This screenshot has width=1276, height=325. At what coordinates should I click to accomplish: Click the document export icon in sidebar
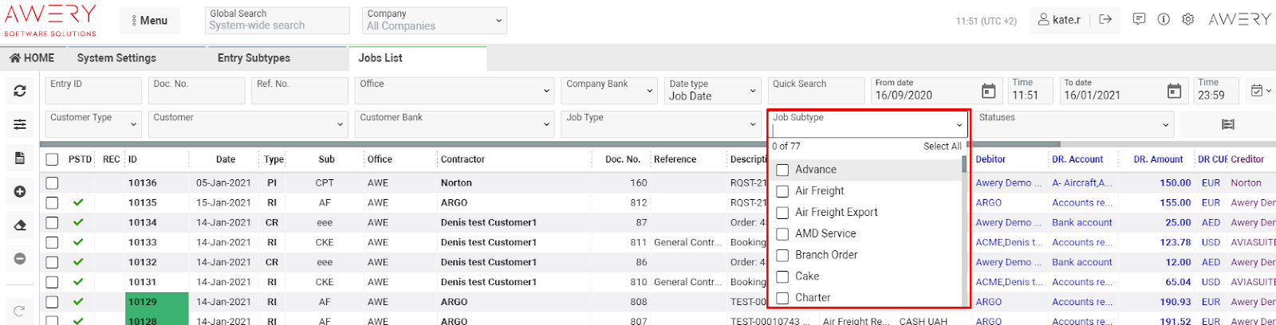click(20, 159)
